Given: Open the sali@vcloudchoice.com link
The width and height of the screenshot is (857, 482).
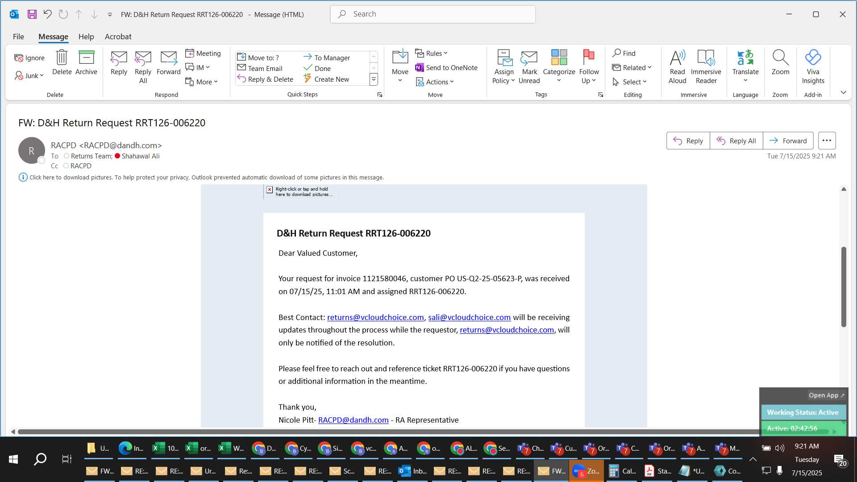Looking at the screenshot, I should [x=469, y=317].
